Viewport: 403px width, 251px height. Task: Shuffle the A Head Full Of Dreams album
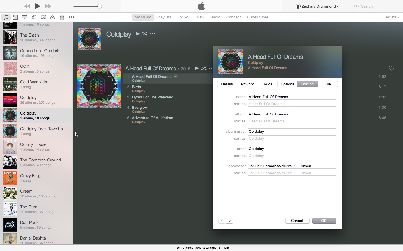pos(204,68)
